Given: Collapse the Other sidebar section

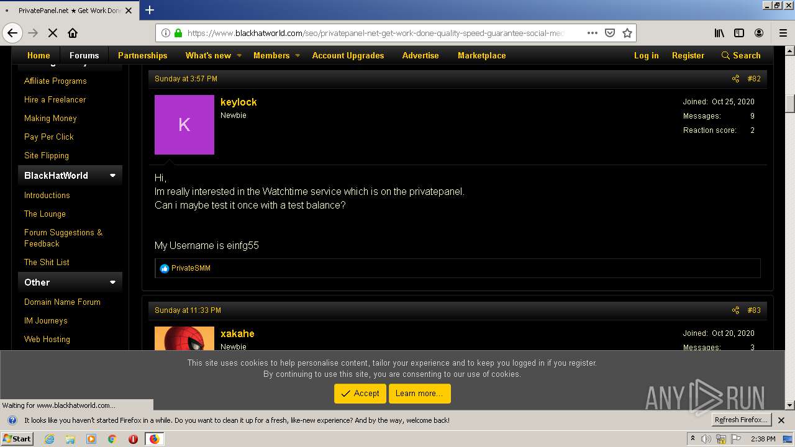Looking at the screenshot, I should (x=112, y=282).
